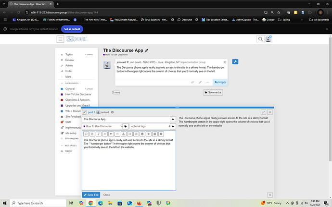Click AI suggest-title sparkle beside title field
This screenshot has width=332, height=207.
(173, 119)
